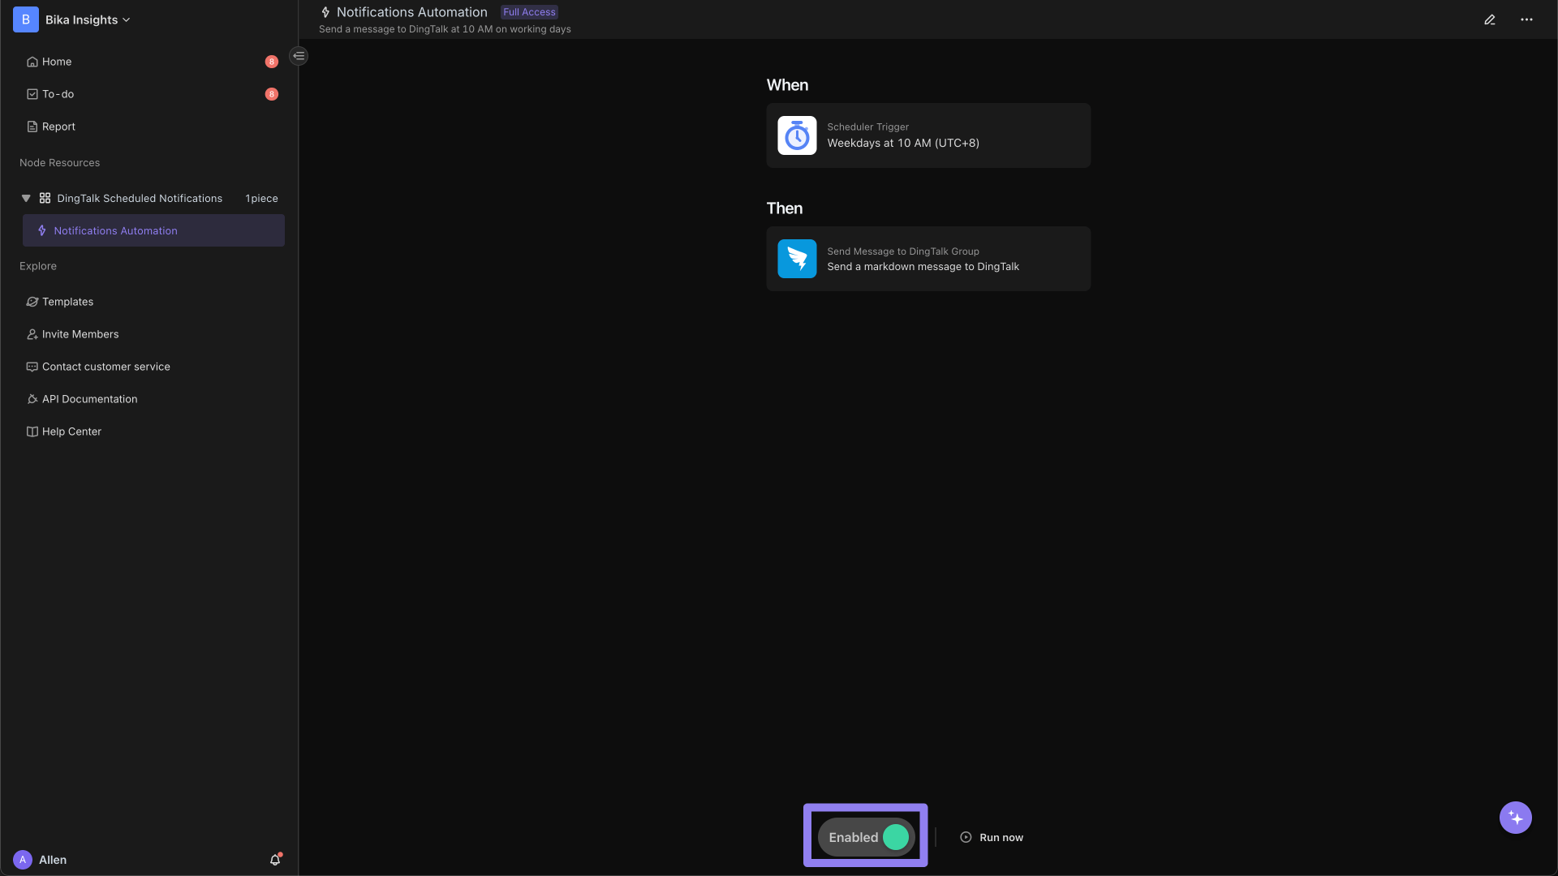Screen dimensions: 1558x876
Task: Open the Help Center page
Action: click(71, 432)
